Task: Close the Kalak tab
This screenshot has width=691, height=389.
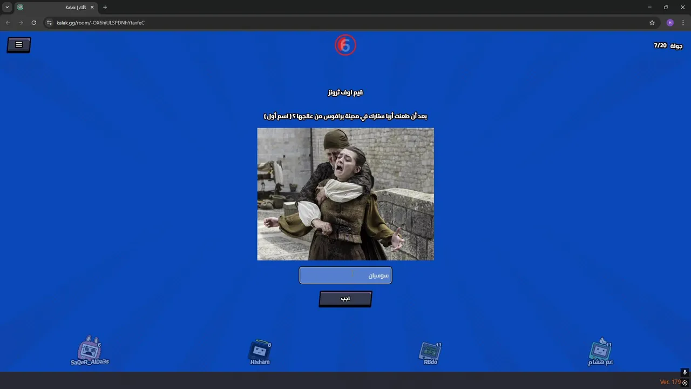Action: 91,7
